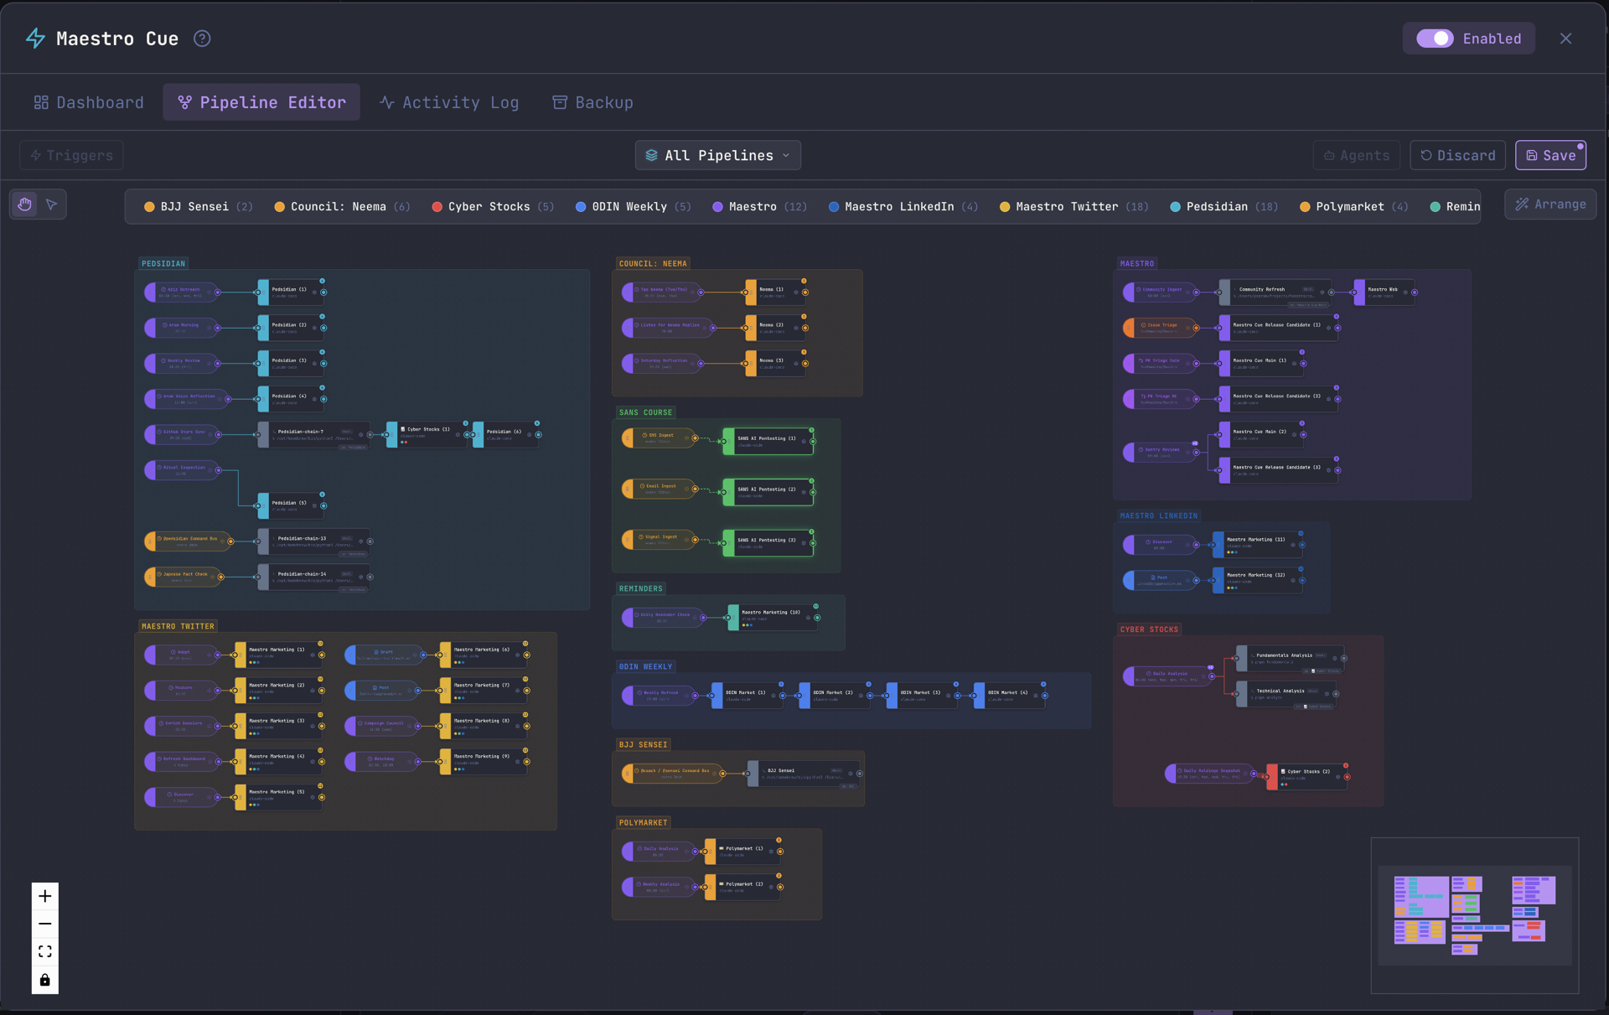Viewport: 1609px width, 1015px height.
Task: Select the Pedsidian-chain-7 command node
Action: 313,434
